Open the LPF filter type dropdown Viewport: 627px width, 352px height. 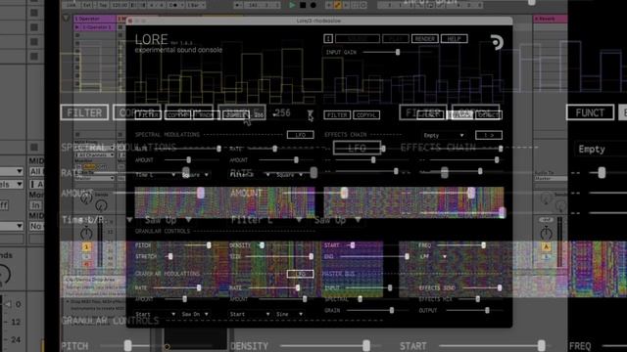[x=433, y=256]
